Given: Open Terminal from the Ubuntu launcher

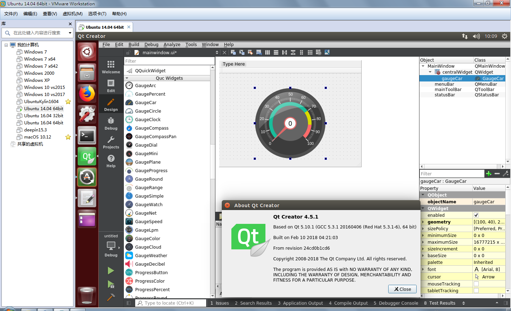Looking at the screenshot, I should tap(87, 135).
